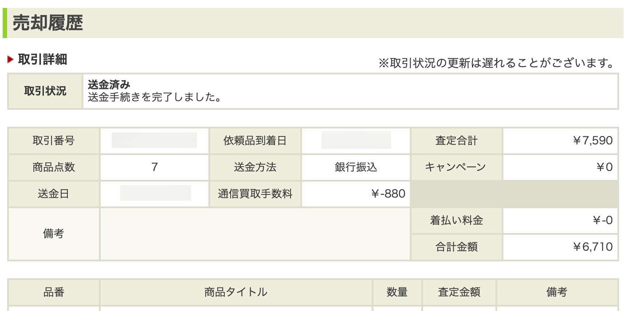Viewport: 628px width, 311px height.
Task: Click the notice about 取引状況 update delays
Action: [x=496, y=63]
